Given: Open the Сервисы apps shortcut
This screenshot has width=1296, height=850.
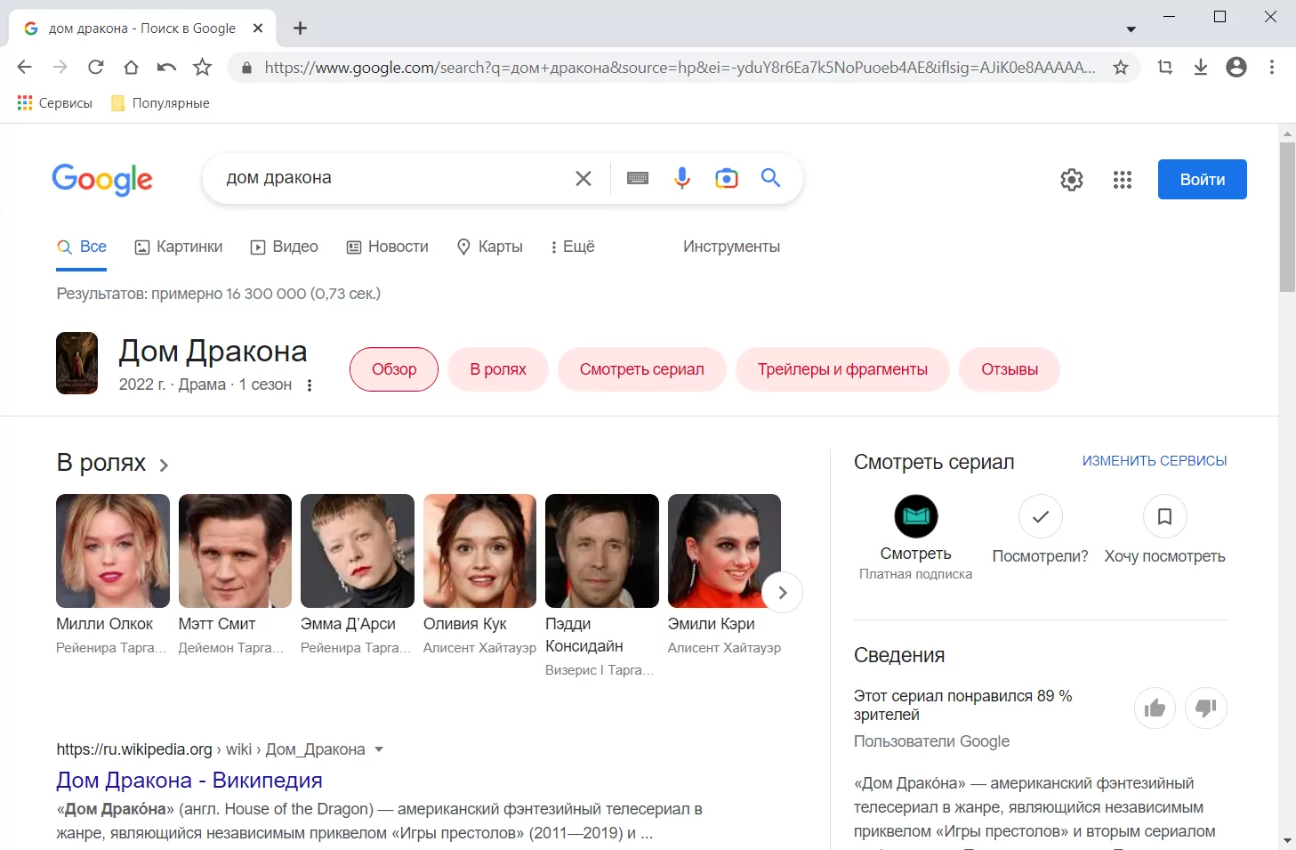Looking at the screenshot, I should click(x=55, y=103).
